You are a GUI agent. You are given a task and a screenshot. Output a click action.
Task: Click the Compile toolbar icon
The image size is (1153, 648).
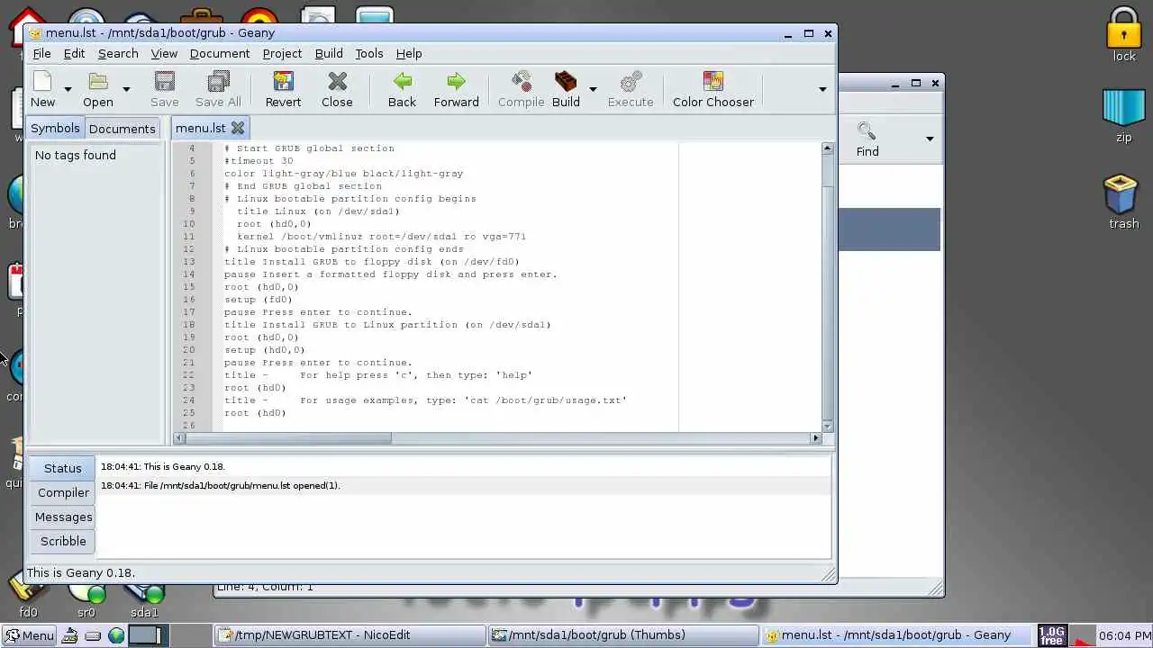tap(521, 82)
